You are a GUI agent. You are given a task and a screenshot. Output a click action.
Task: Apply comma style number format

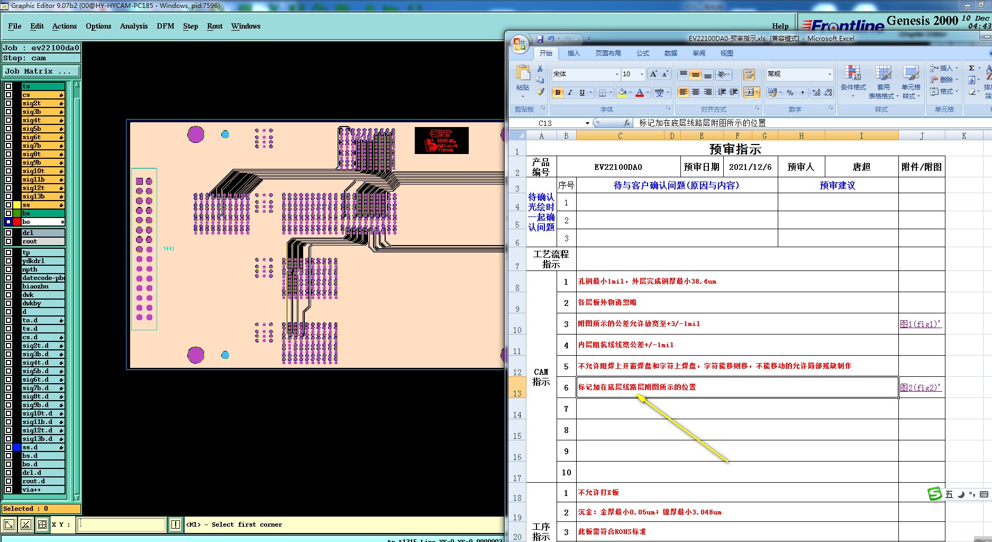point(803,93)
